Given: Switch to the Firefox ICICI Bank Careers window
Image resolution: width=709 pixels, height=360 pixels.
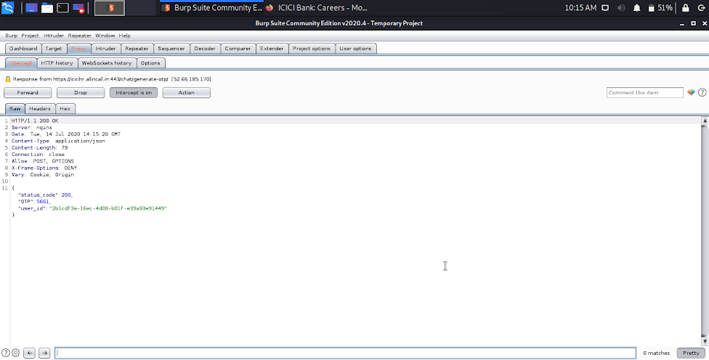Looking at the screenshot, I should pos(317,8).
